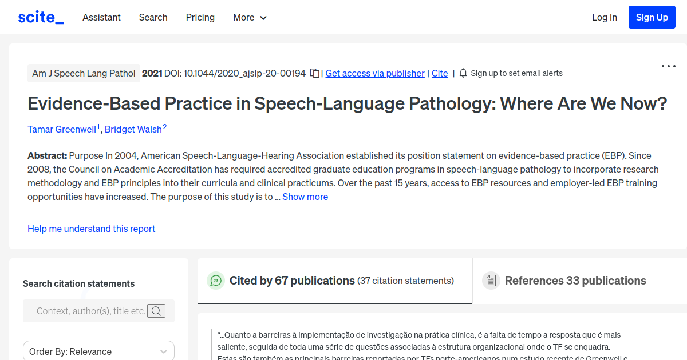This screenshot has height=360, width=687.
Task: Open Help me understand this report
Action: point(91,229)
